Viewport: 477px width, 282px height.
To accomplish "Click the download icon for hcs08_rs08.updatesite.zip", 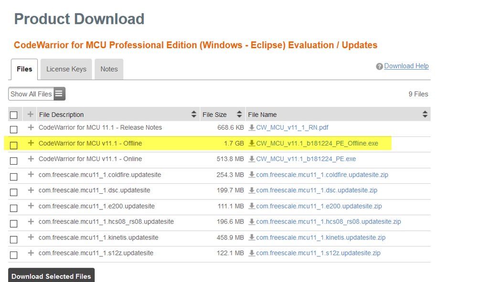I will point(252,222).
